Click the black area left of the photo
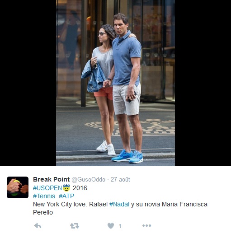The image size is (231, 238). tap(28, 83)
